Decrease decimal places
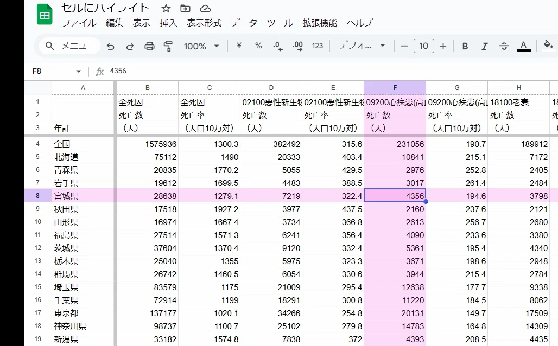Screen dimensions: 558x346 point(278,46)
